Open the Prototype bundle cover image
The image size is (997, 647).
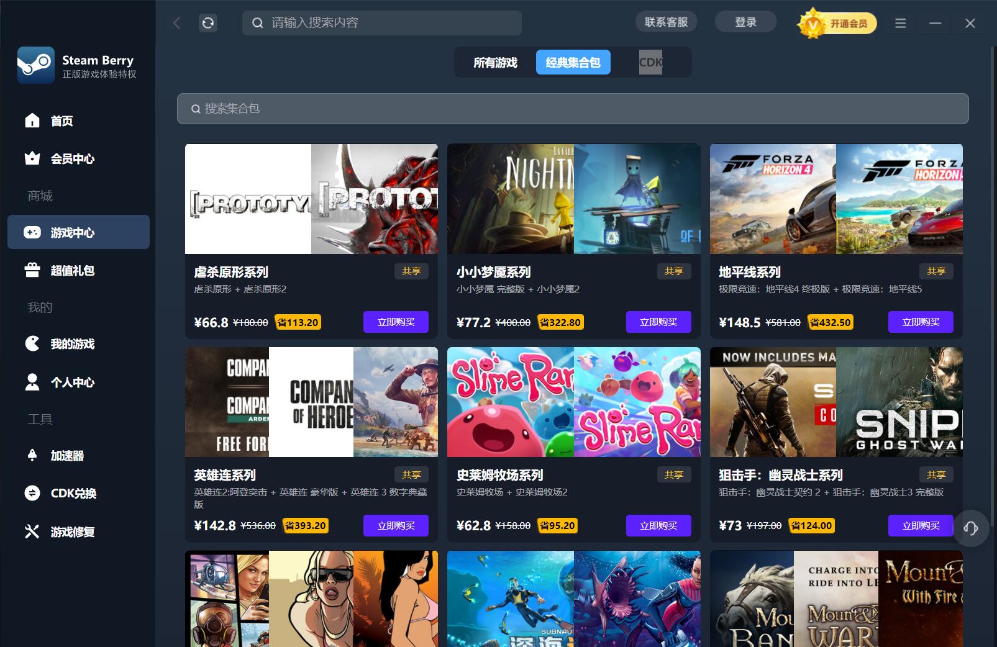(311, 199)
